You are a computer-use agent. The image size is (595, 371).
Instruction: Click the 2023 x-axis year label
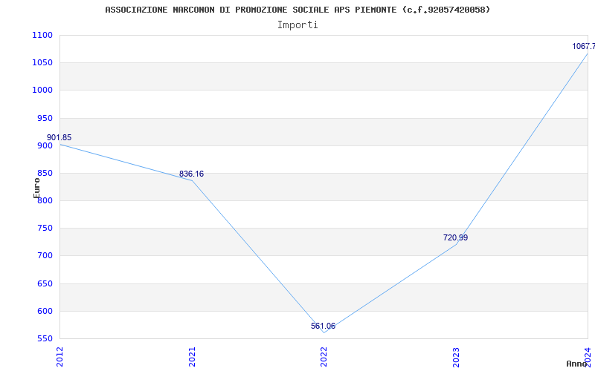pyautogui.click(x=456, y=357)
